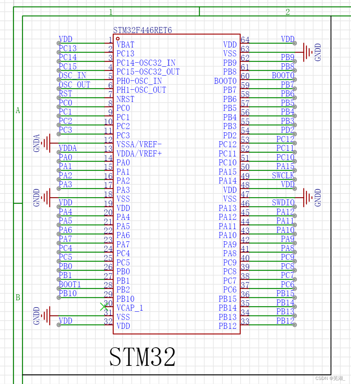The image size is (351, 384).
Task: Click the RST net label
Action: click(x=66, y=93)
